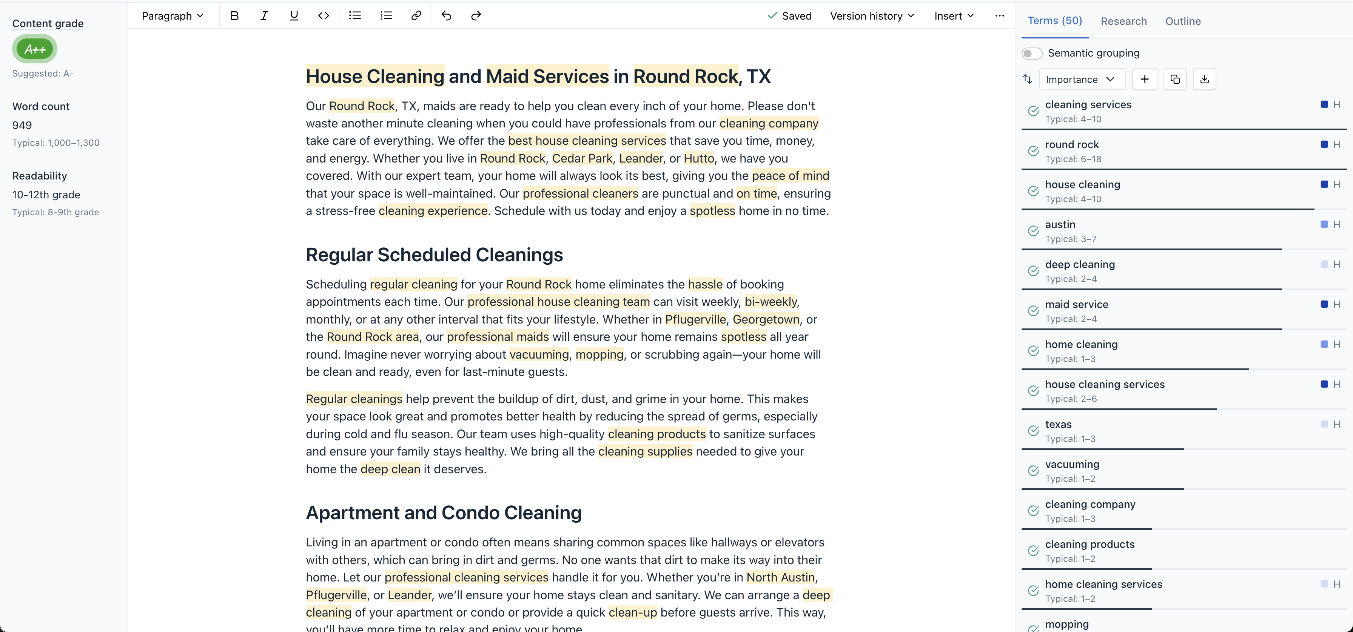Viewport: 1353px width, 632px height.
Task: Click the Underline formatting icon
Action: point(293,15)
